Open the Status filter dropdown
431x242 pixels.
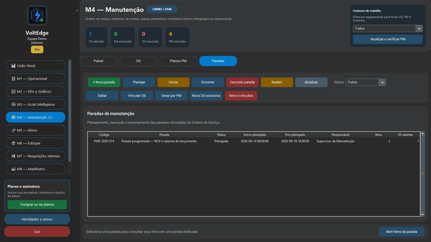click(x=366, y=82)
